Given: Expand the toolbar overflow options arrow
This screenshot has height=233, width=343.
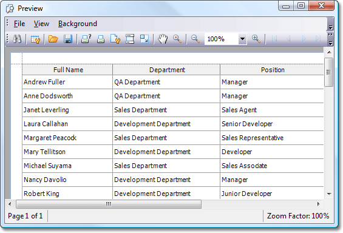Looking at the screenshot, I should pyautogui.click(x=330, y=39).
